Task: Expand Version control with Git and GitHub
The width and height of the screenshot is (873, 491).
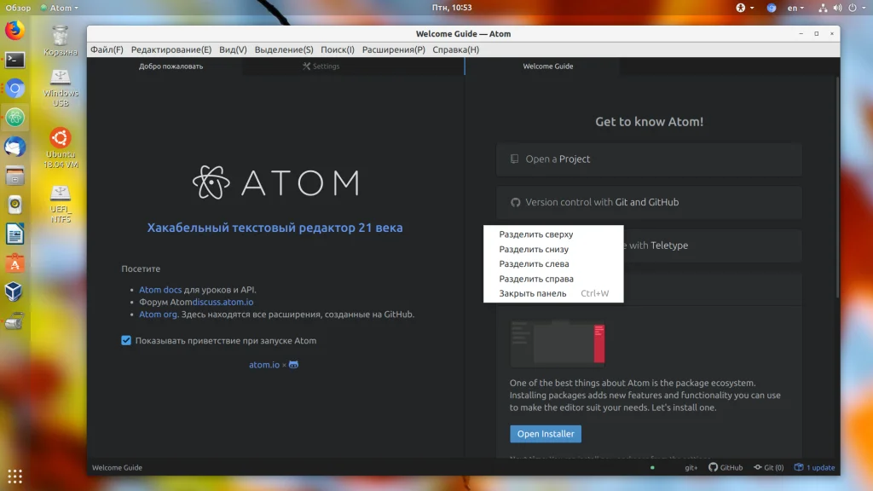Action: (649, 202)
